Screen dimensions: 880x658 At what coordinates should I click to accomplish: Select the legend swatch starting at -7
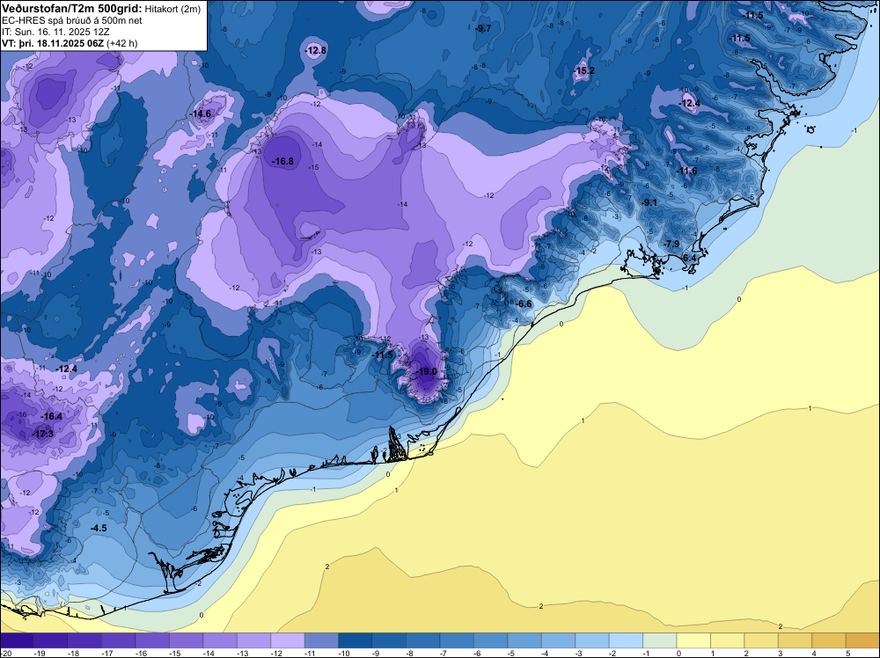click(x=457, y=640)
